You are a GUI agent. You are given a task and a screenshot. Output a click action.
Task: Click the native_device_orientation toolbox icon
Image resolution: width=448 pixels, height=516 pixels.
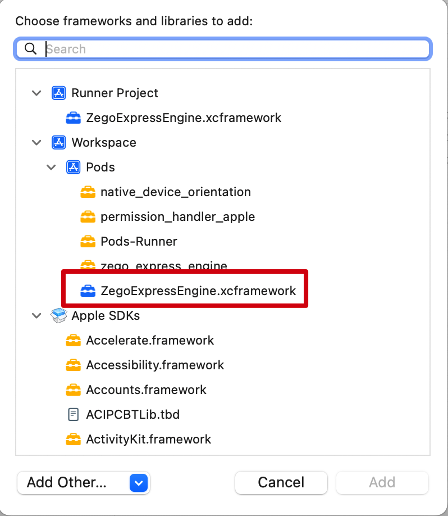click(x=88, y=192)
